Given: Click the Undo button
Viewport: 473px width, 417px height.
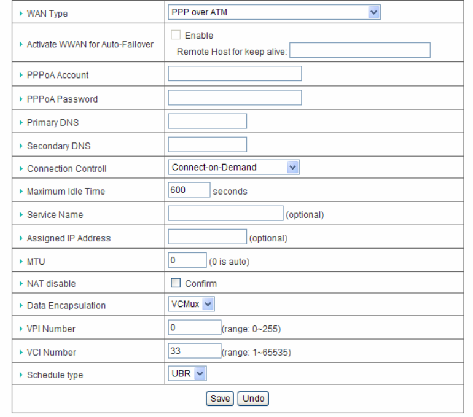Looking at the screenshot, I should [254, 399].
